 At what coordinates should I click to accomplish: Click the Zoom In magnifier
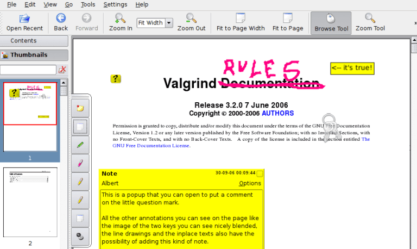tap(120, 22)
